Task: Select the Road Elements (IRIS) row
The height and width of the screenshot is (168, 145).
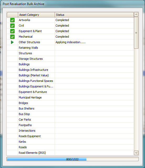Action: click(x=70, y=153)
